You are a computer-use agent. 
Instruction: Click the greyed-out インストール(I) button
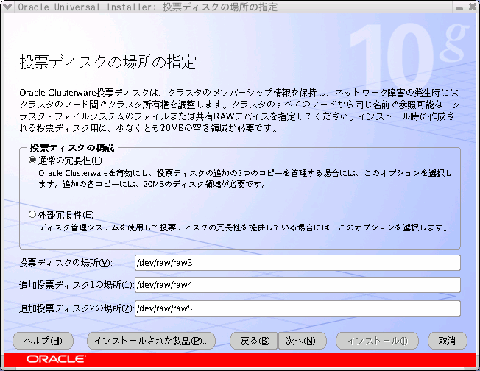coord(377,341)
